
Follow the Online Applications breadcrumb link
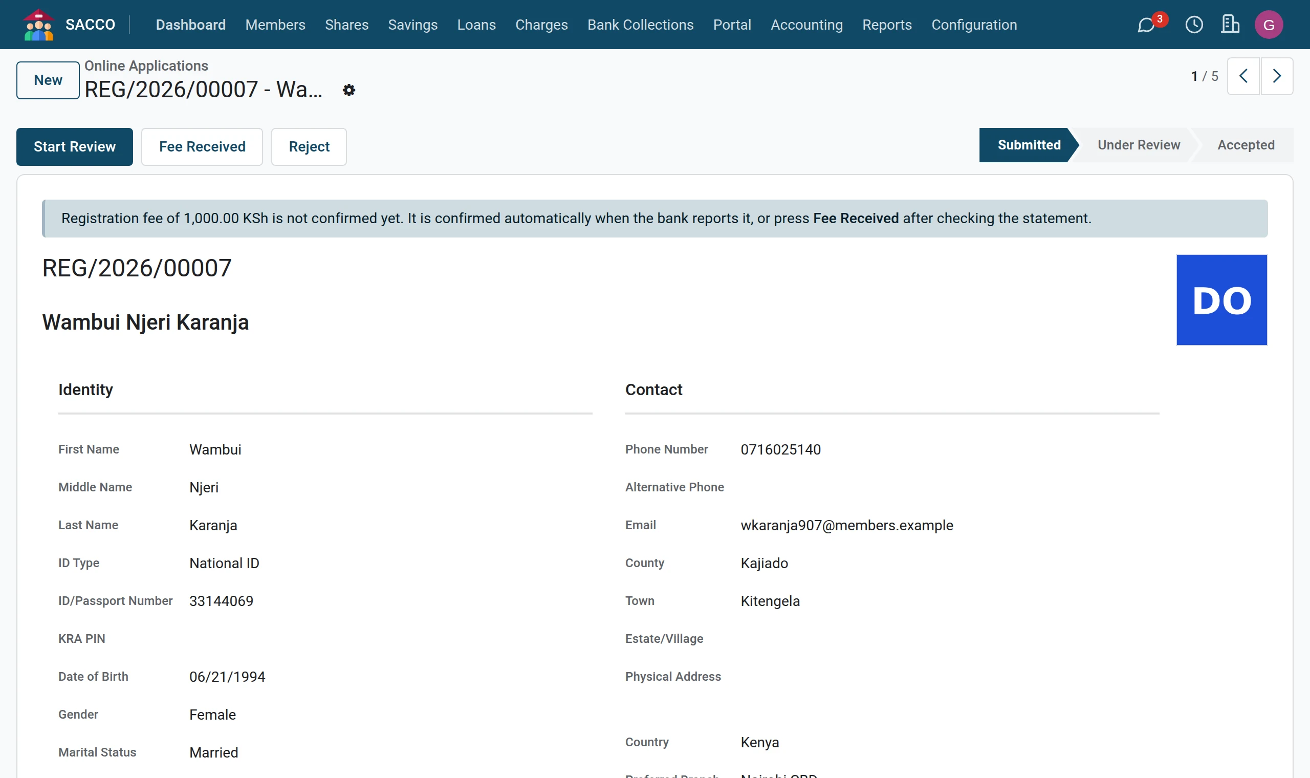pos(146,66)
